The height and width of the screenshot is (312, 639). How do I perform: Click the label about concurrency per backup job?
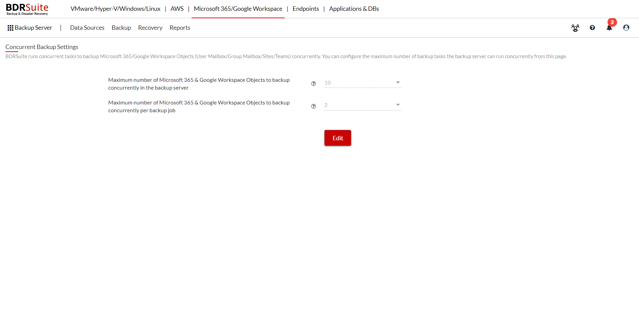199,106
